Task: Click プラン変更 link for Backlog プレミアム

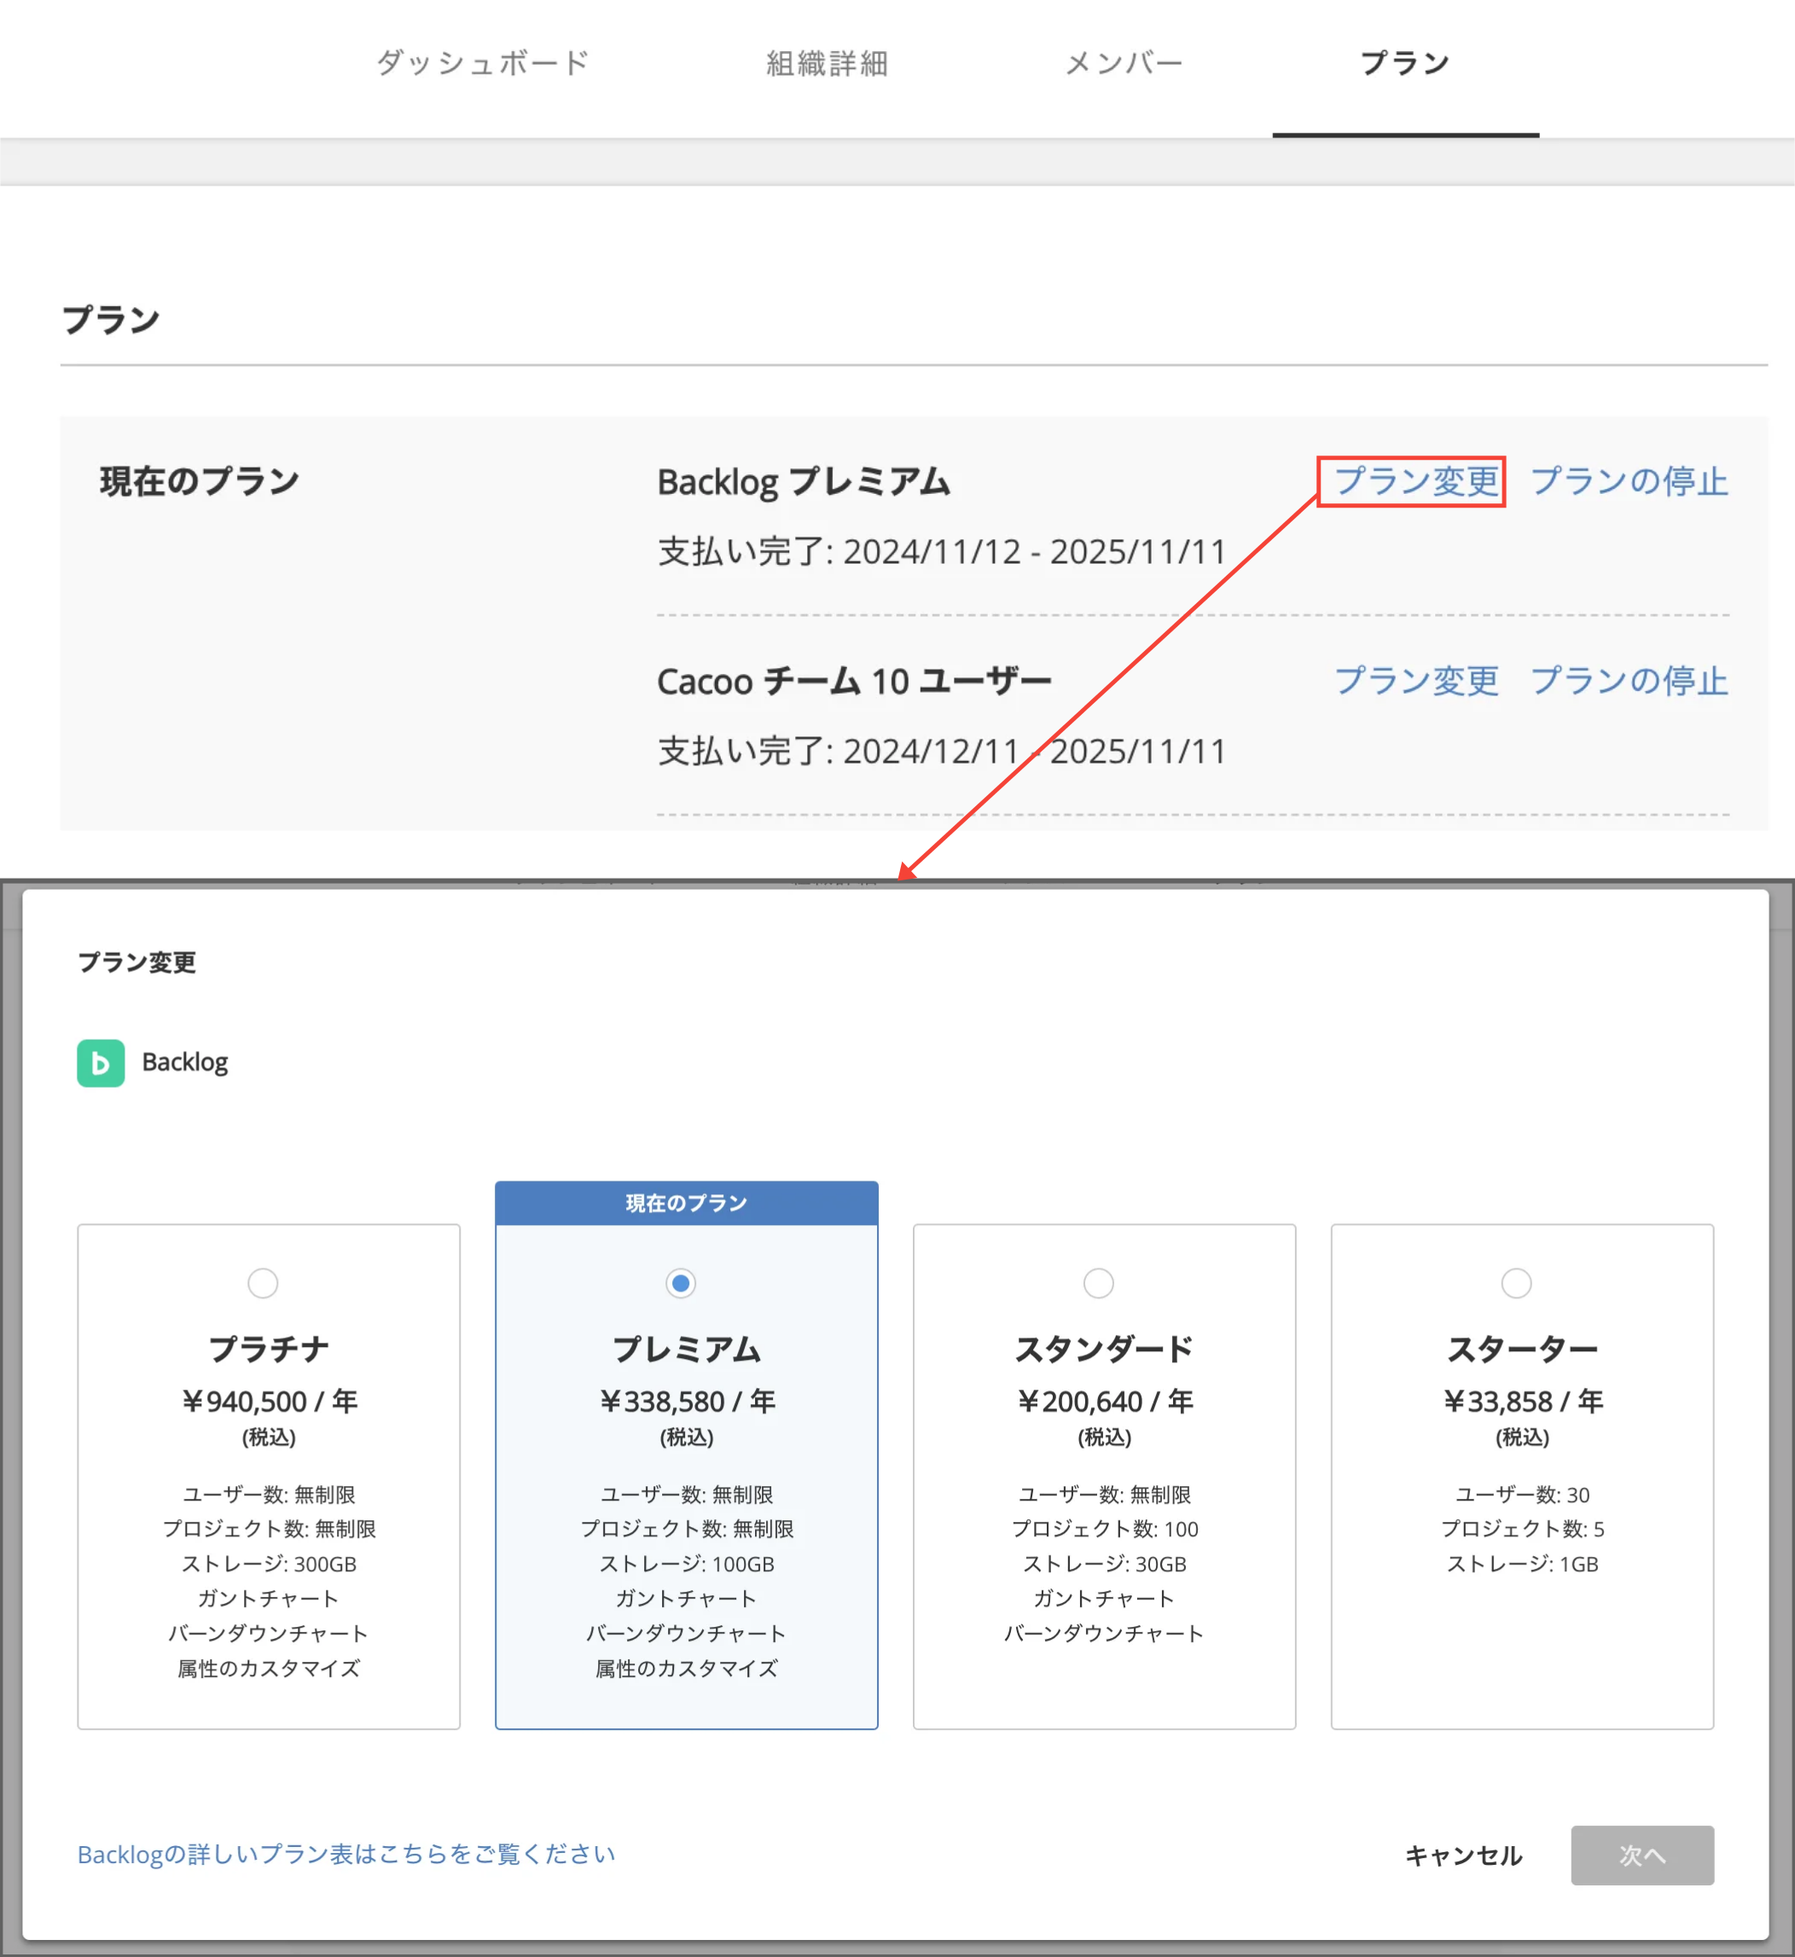Action: click(x=1416, y=481)
